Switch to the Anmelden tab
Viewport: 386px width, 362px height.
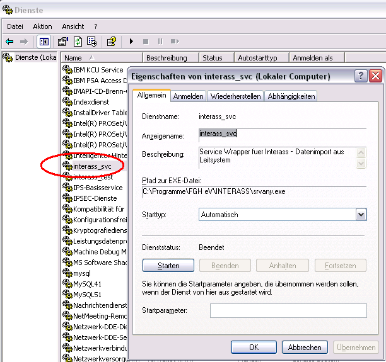(189, 96)
